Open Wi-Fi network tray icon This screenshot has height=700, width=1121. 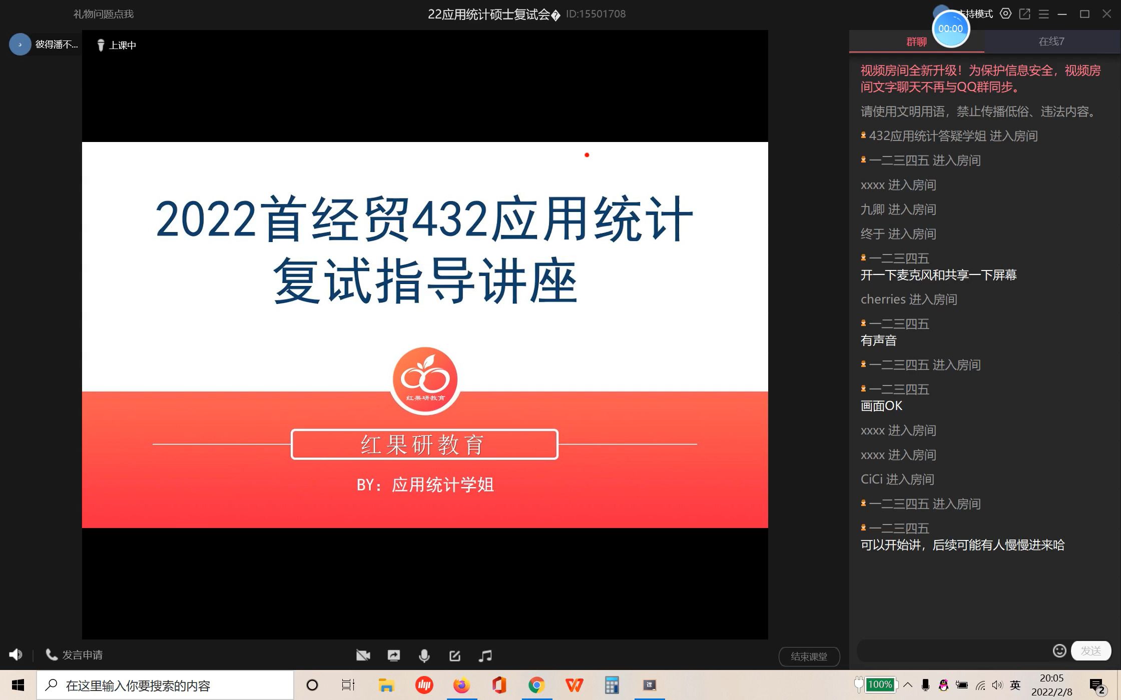pos(980,685)
